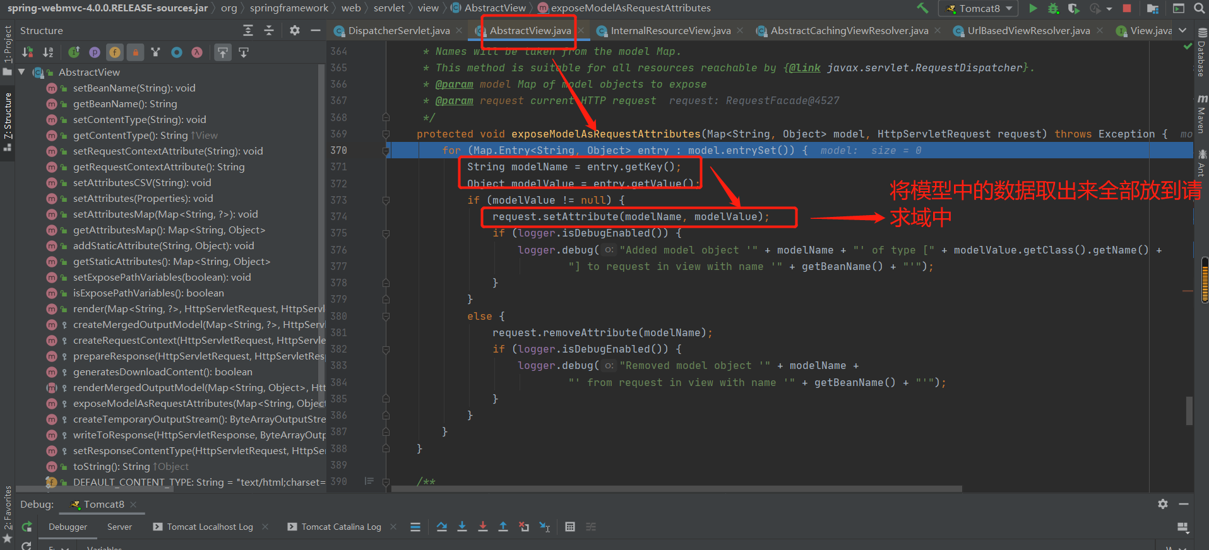Expand all nodes in the Structure panel
1209x550 pixels.
tap(248, 30)
